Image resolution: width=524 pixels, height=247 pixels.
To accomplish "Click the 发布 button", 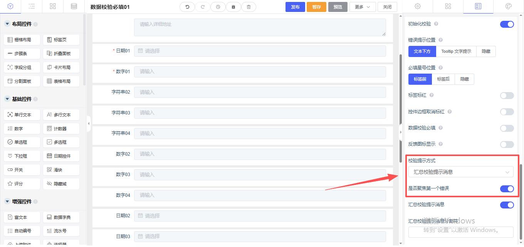I will coord(295,7).
